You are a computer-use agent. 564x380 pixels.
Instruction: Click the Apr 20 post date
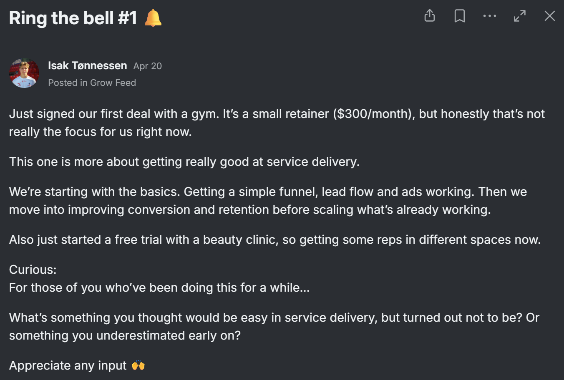[148, 66]
